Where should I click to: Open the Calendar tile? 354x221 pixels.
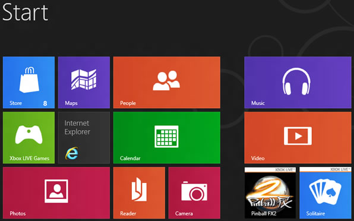(167, 138)
